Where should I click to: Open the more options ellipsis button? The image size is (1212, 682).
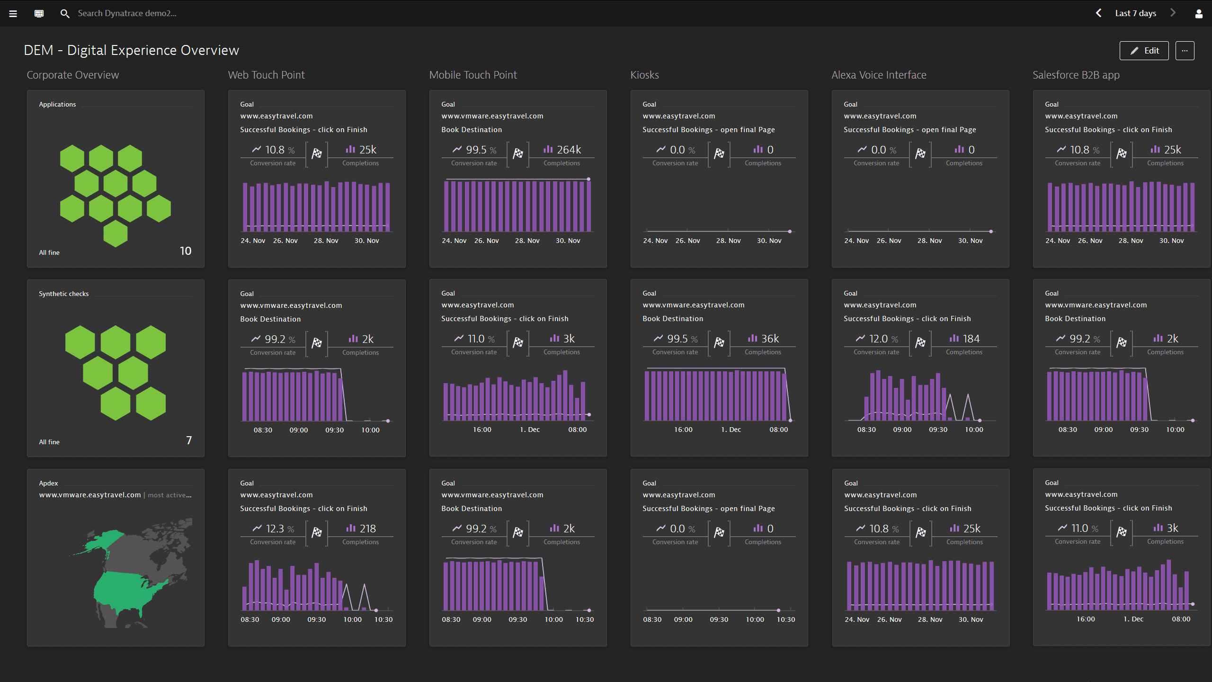[1185, 51]
